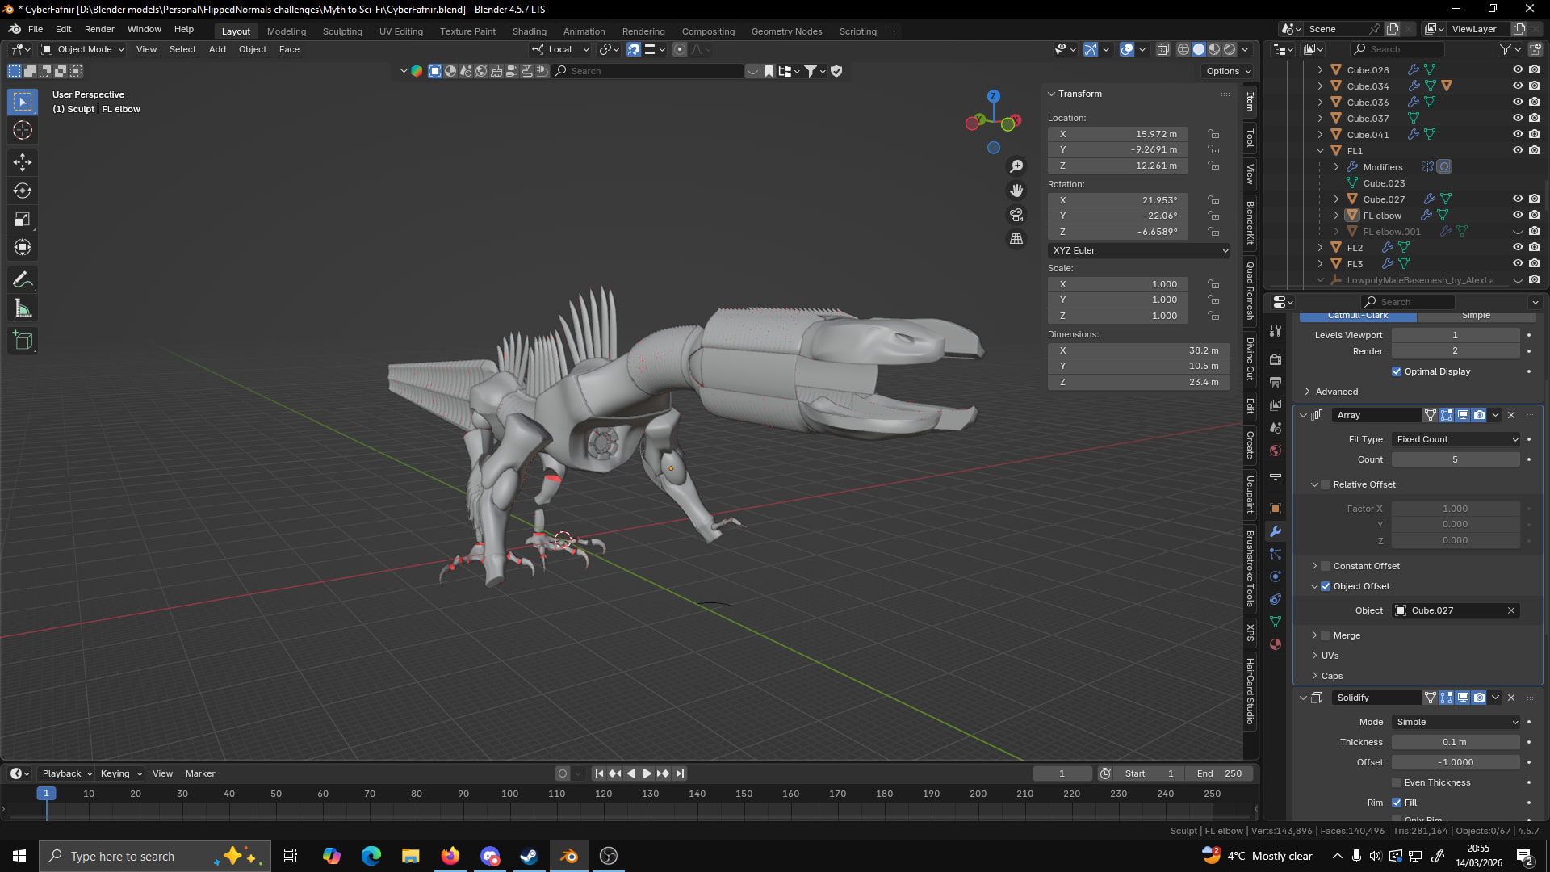
Task: Open Modifiers wrench properties tab
Action: tap(1276, 531)
